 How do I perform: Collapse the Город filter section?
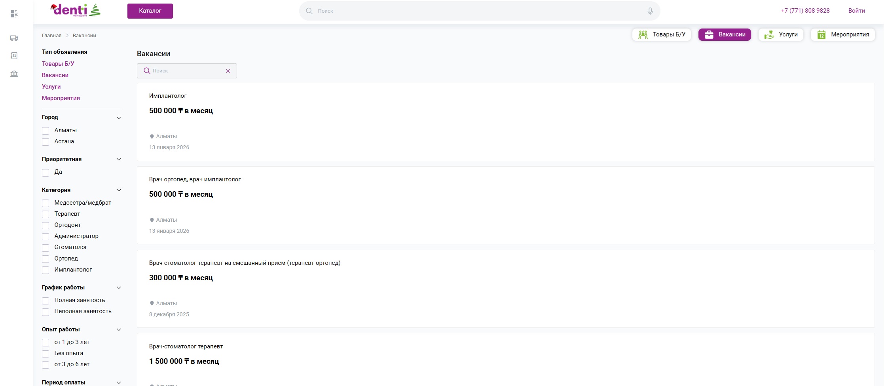119,118
